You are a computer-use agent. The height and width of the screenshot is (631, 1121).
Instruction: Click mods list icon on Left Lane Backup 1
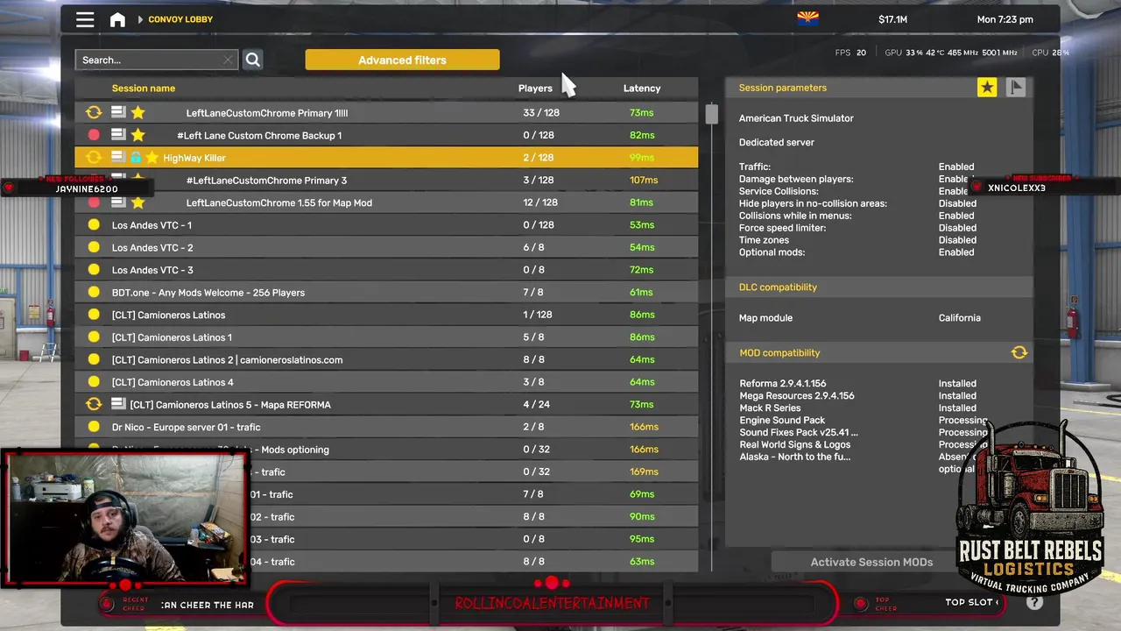point(118,135)
